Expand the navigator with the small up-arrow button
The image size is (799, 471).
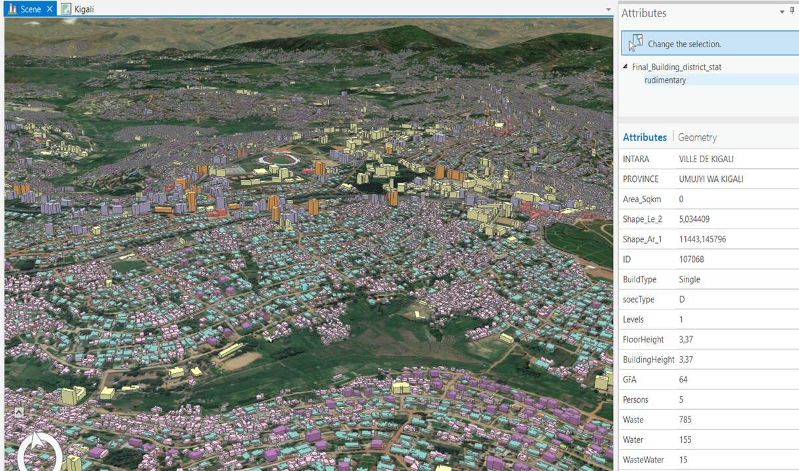click(19, 413)
